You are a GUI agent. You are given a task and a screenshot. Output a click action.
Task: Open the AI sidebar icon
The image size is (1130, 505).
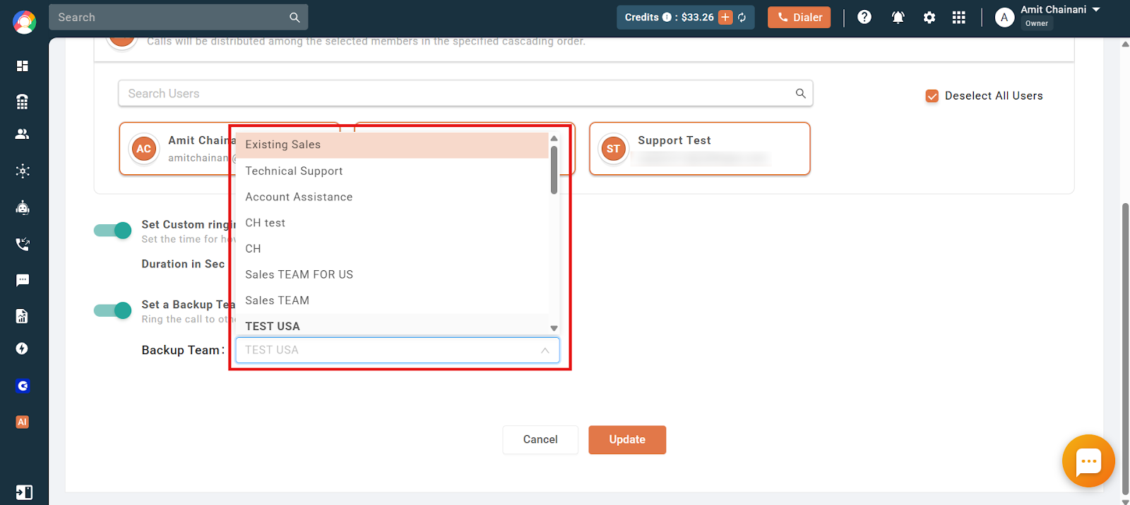click(23, 422)
